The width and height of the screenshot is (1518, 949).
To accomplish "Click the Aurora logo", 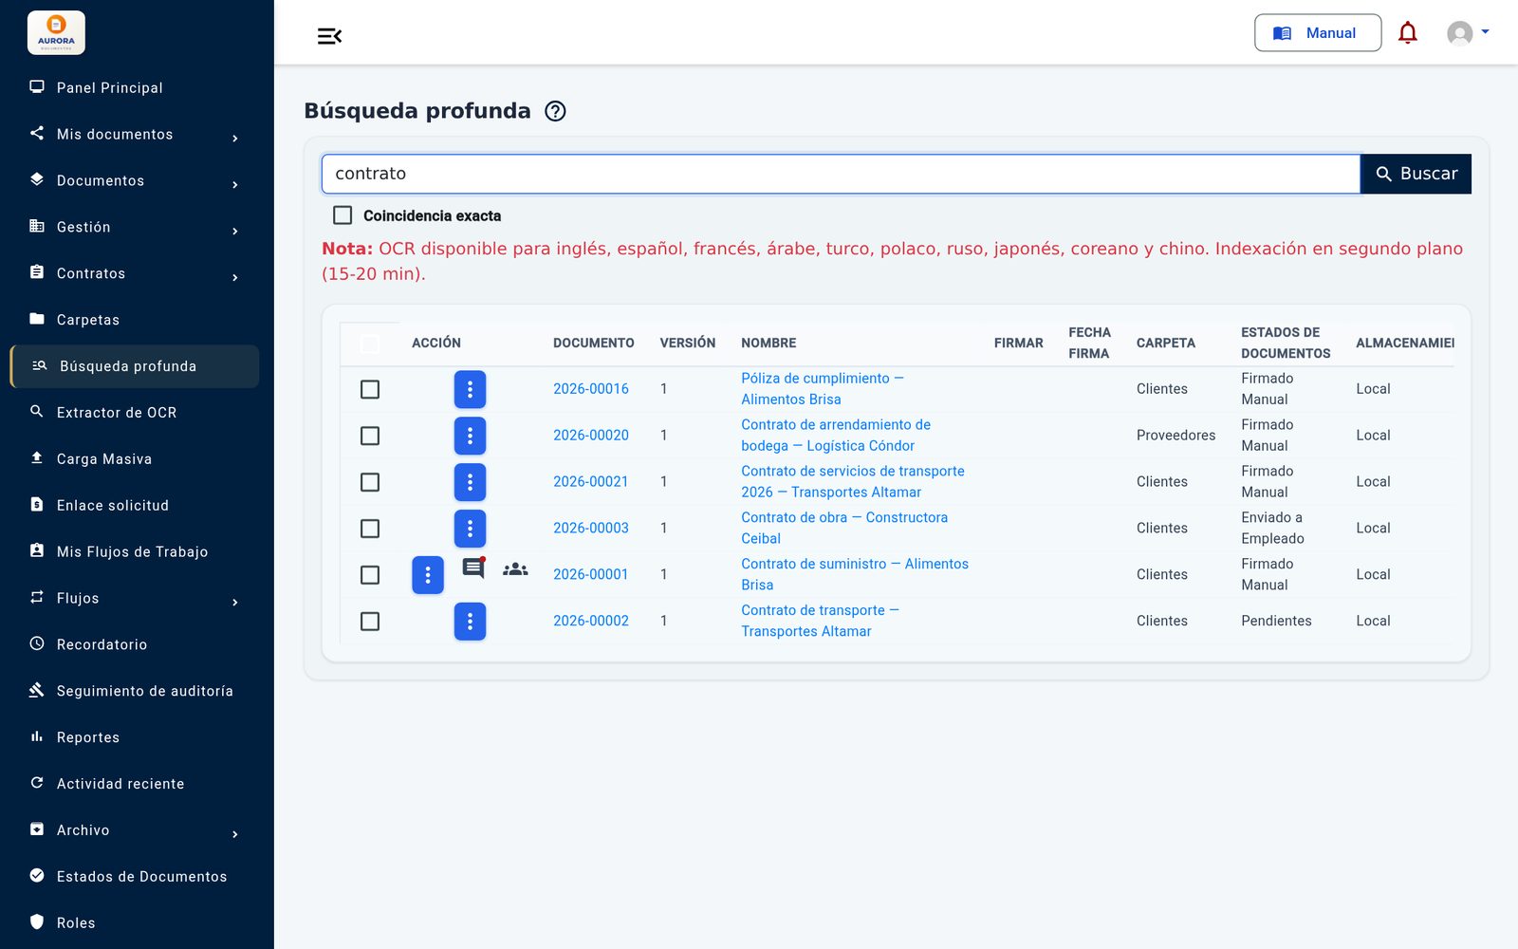I will pos(56,33).
